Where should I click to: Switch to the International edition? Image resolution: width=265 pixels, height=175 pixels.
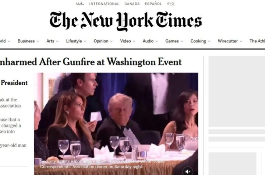[x=104, y=4]
